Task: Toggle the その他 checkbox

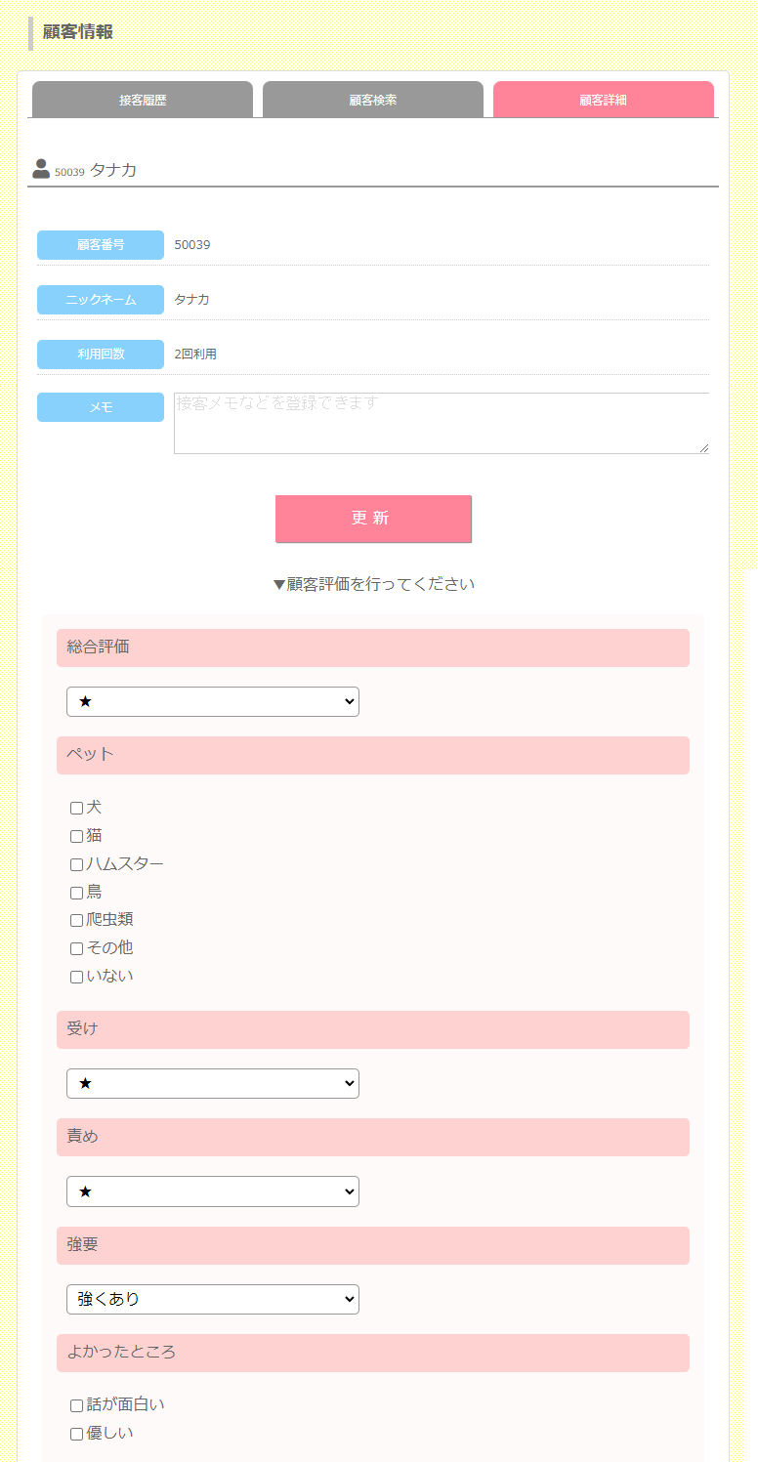Action: (76, 948)
